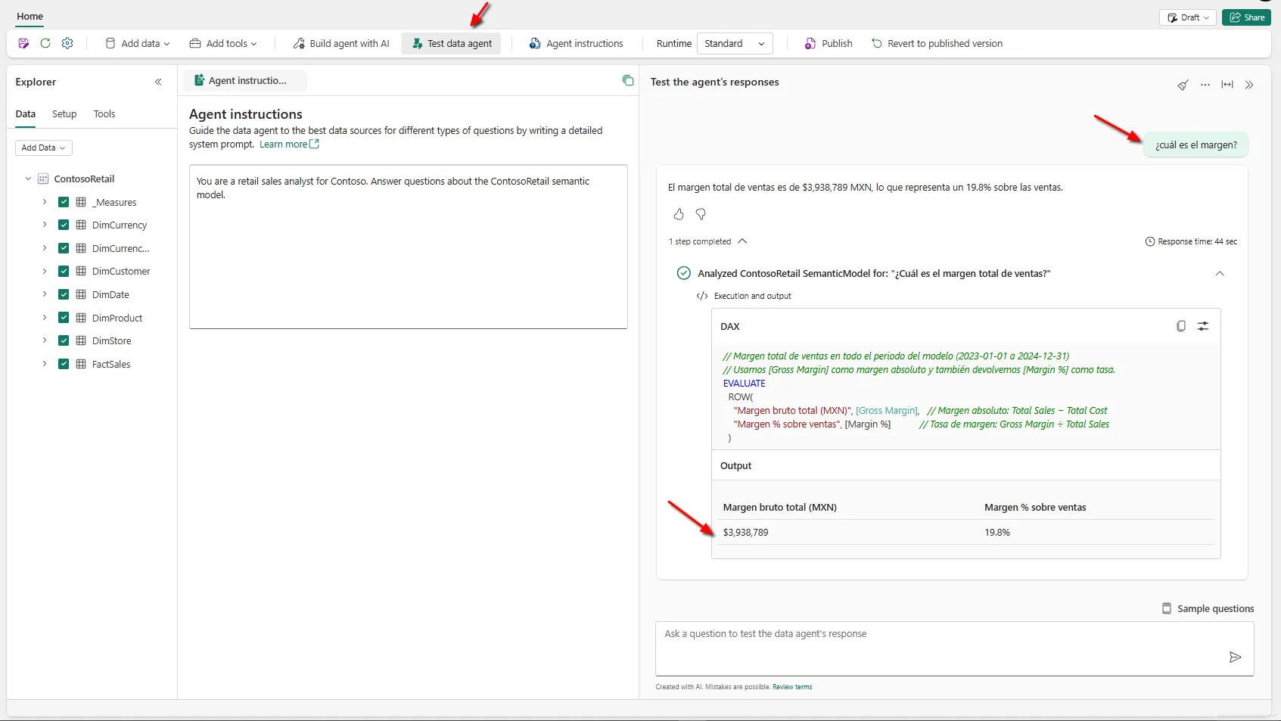
Task: Collapse the Explorer pane
Action: (158, 82)
